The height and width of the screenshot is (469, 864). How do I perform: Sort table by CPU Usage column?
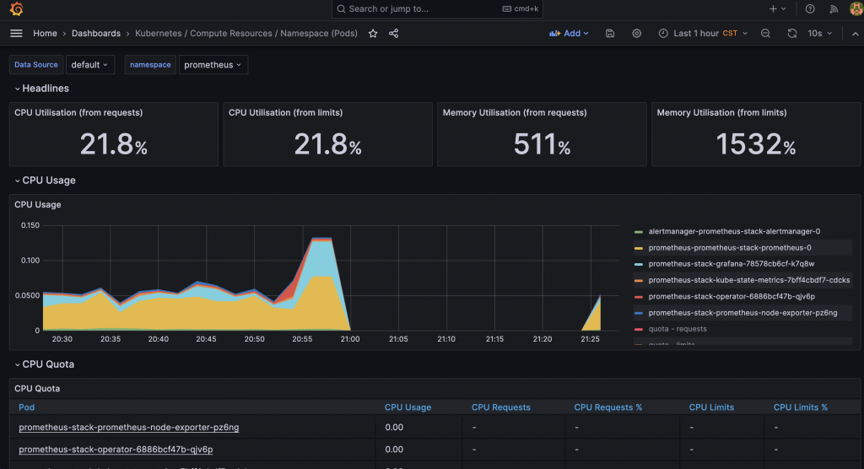coord(408,407)
